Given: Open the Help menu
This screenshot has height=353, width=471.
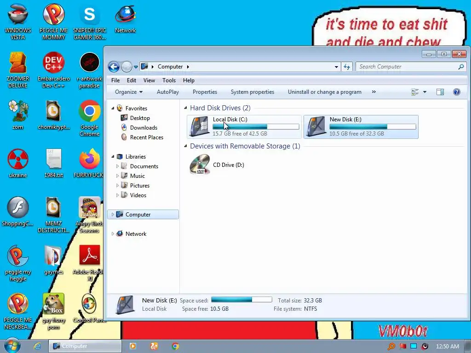Looking at the screenshot, I should [189, 80].
